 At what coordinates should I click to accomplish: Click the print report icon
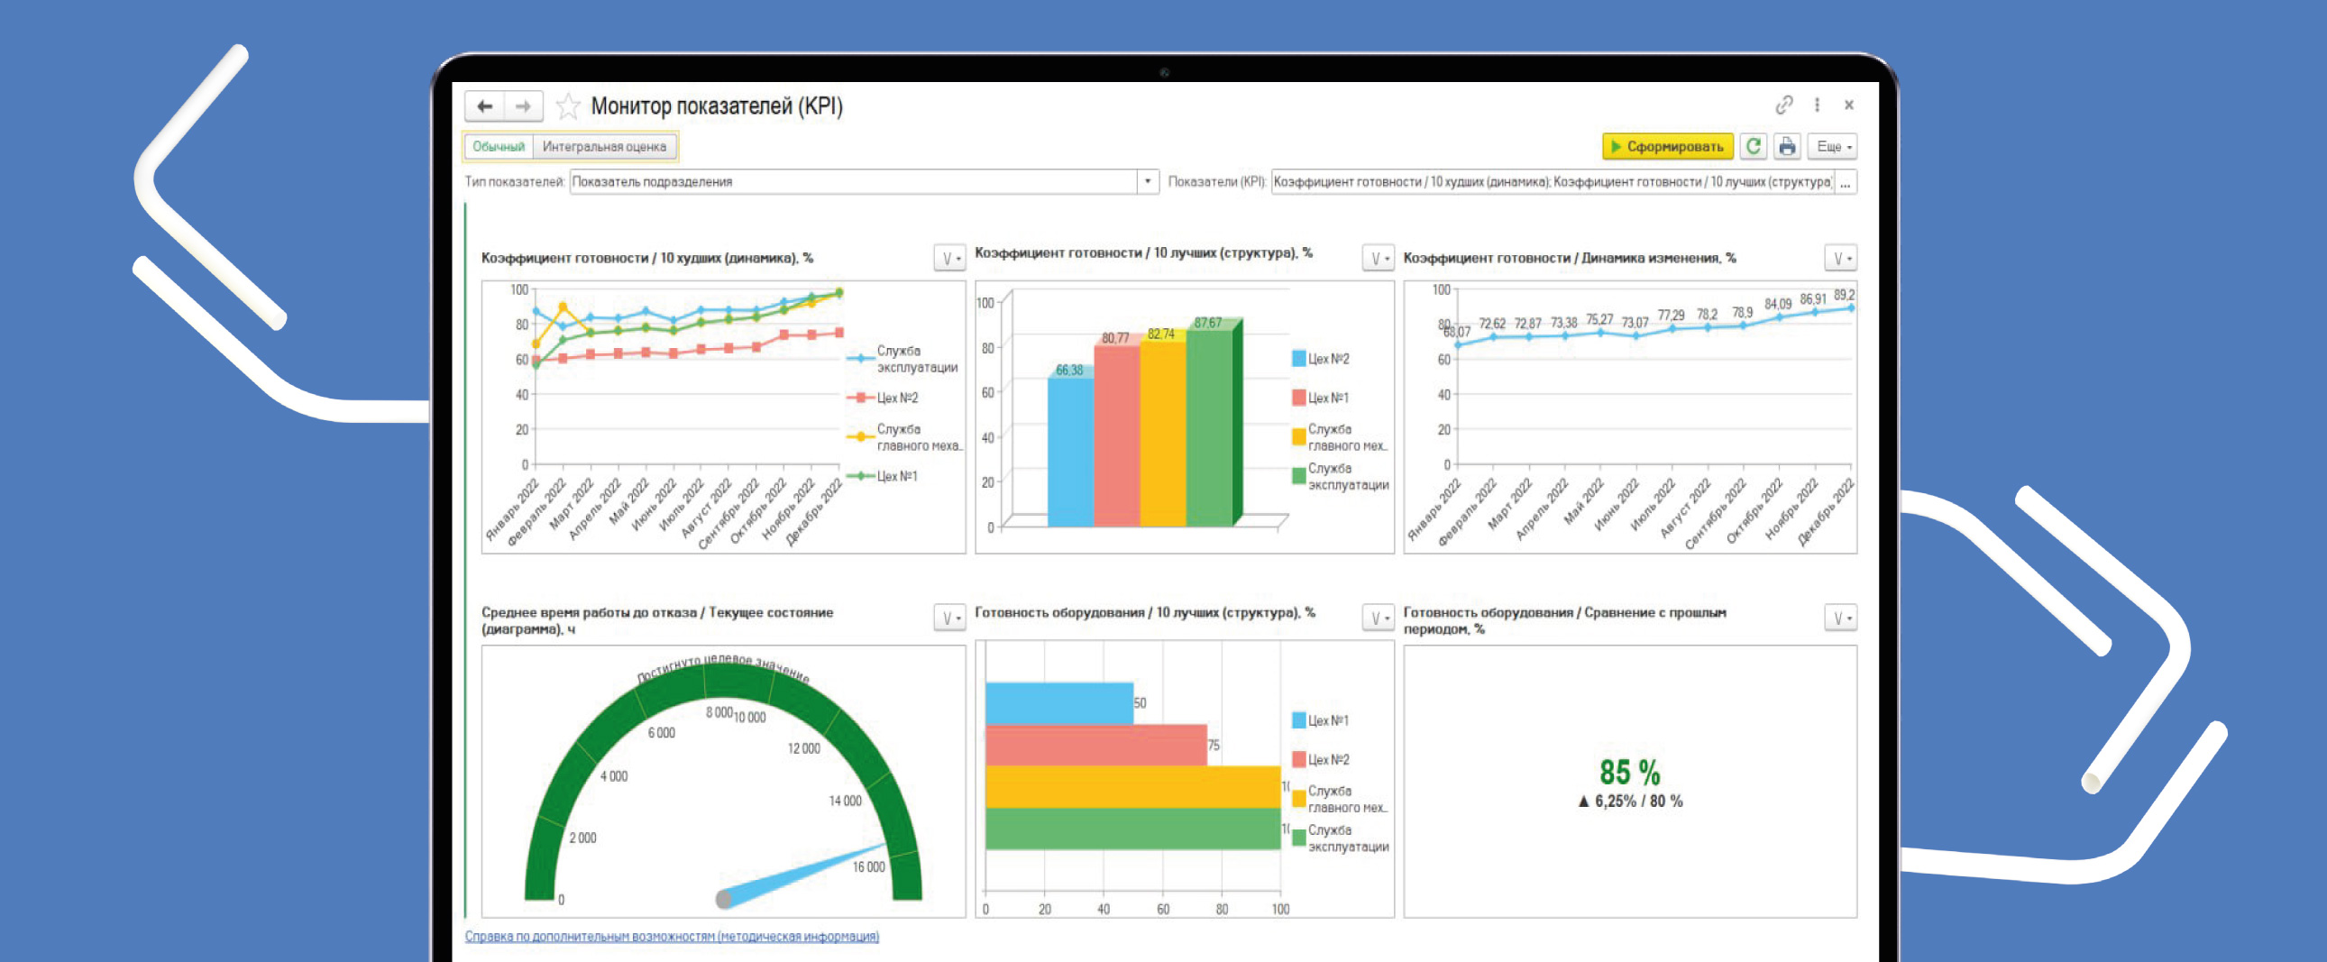(1787, 146)
